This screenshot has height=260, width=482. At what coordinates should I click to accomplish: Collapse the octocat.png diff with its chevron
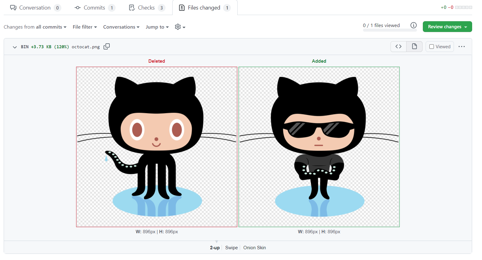pyautogui.click(x=14, y=47)
